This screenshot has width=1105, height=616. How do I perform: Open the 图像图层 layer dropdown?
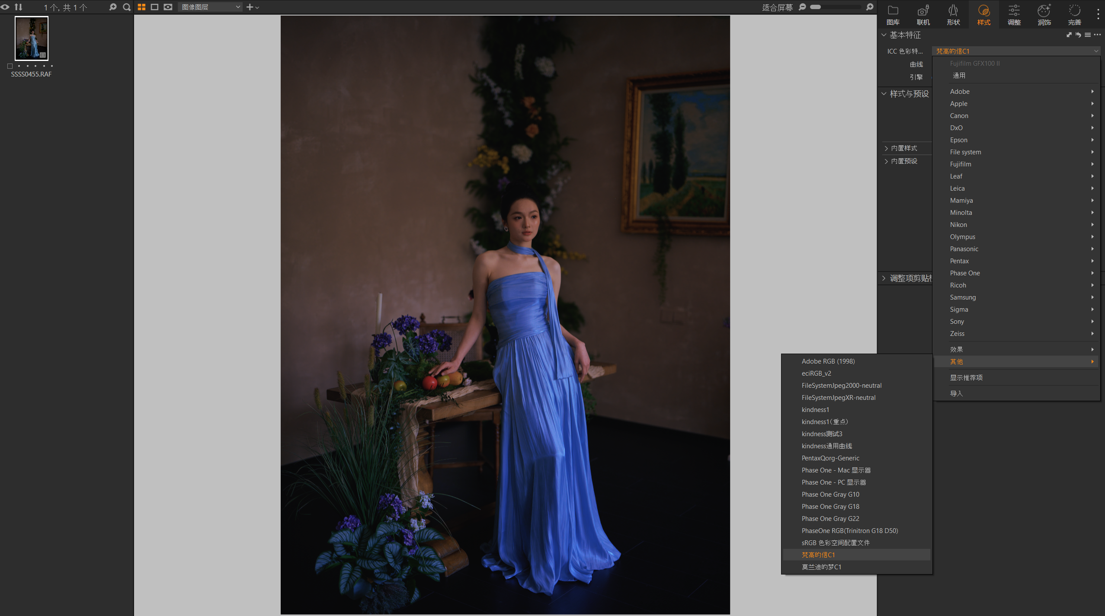click(210, 7)
